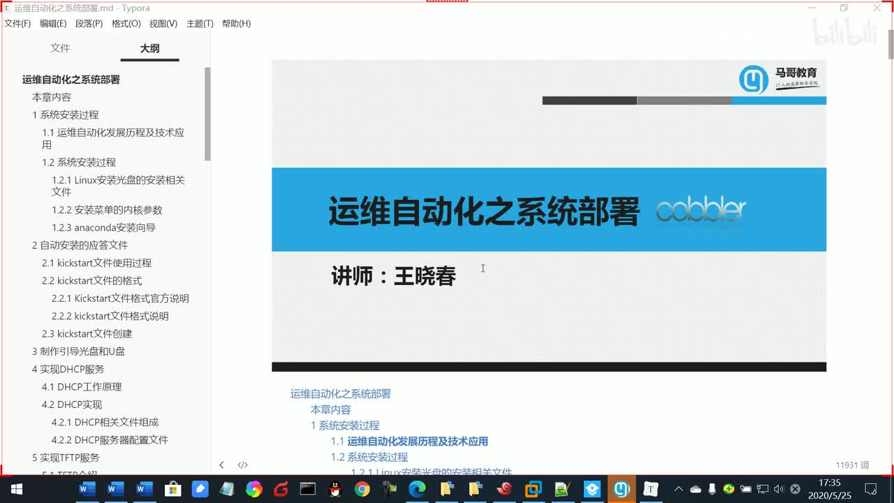Follow TOC link 运维自动化之系统部署 in document
894x503 pixels.
[340, 394]
